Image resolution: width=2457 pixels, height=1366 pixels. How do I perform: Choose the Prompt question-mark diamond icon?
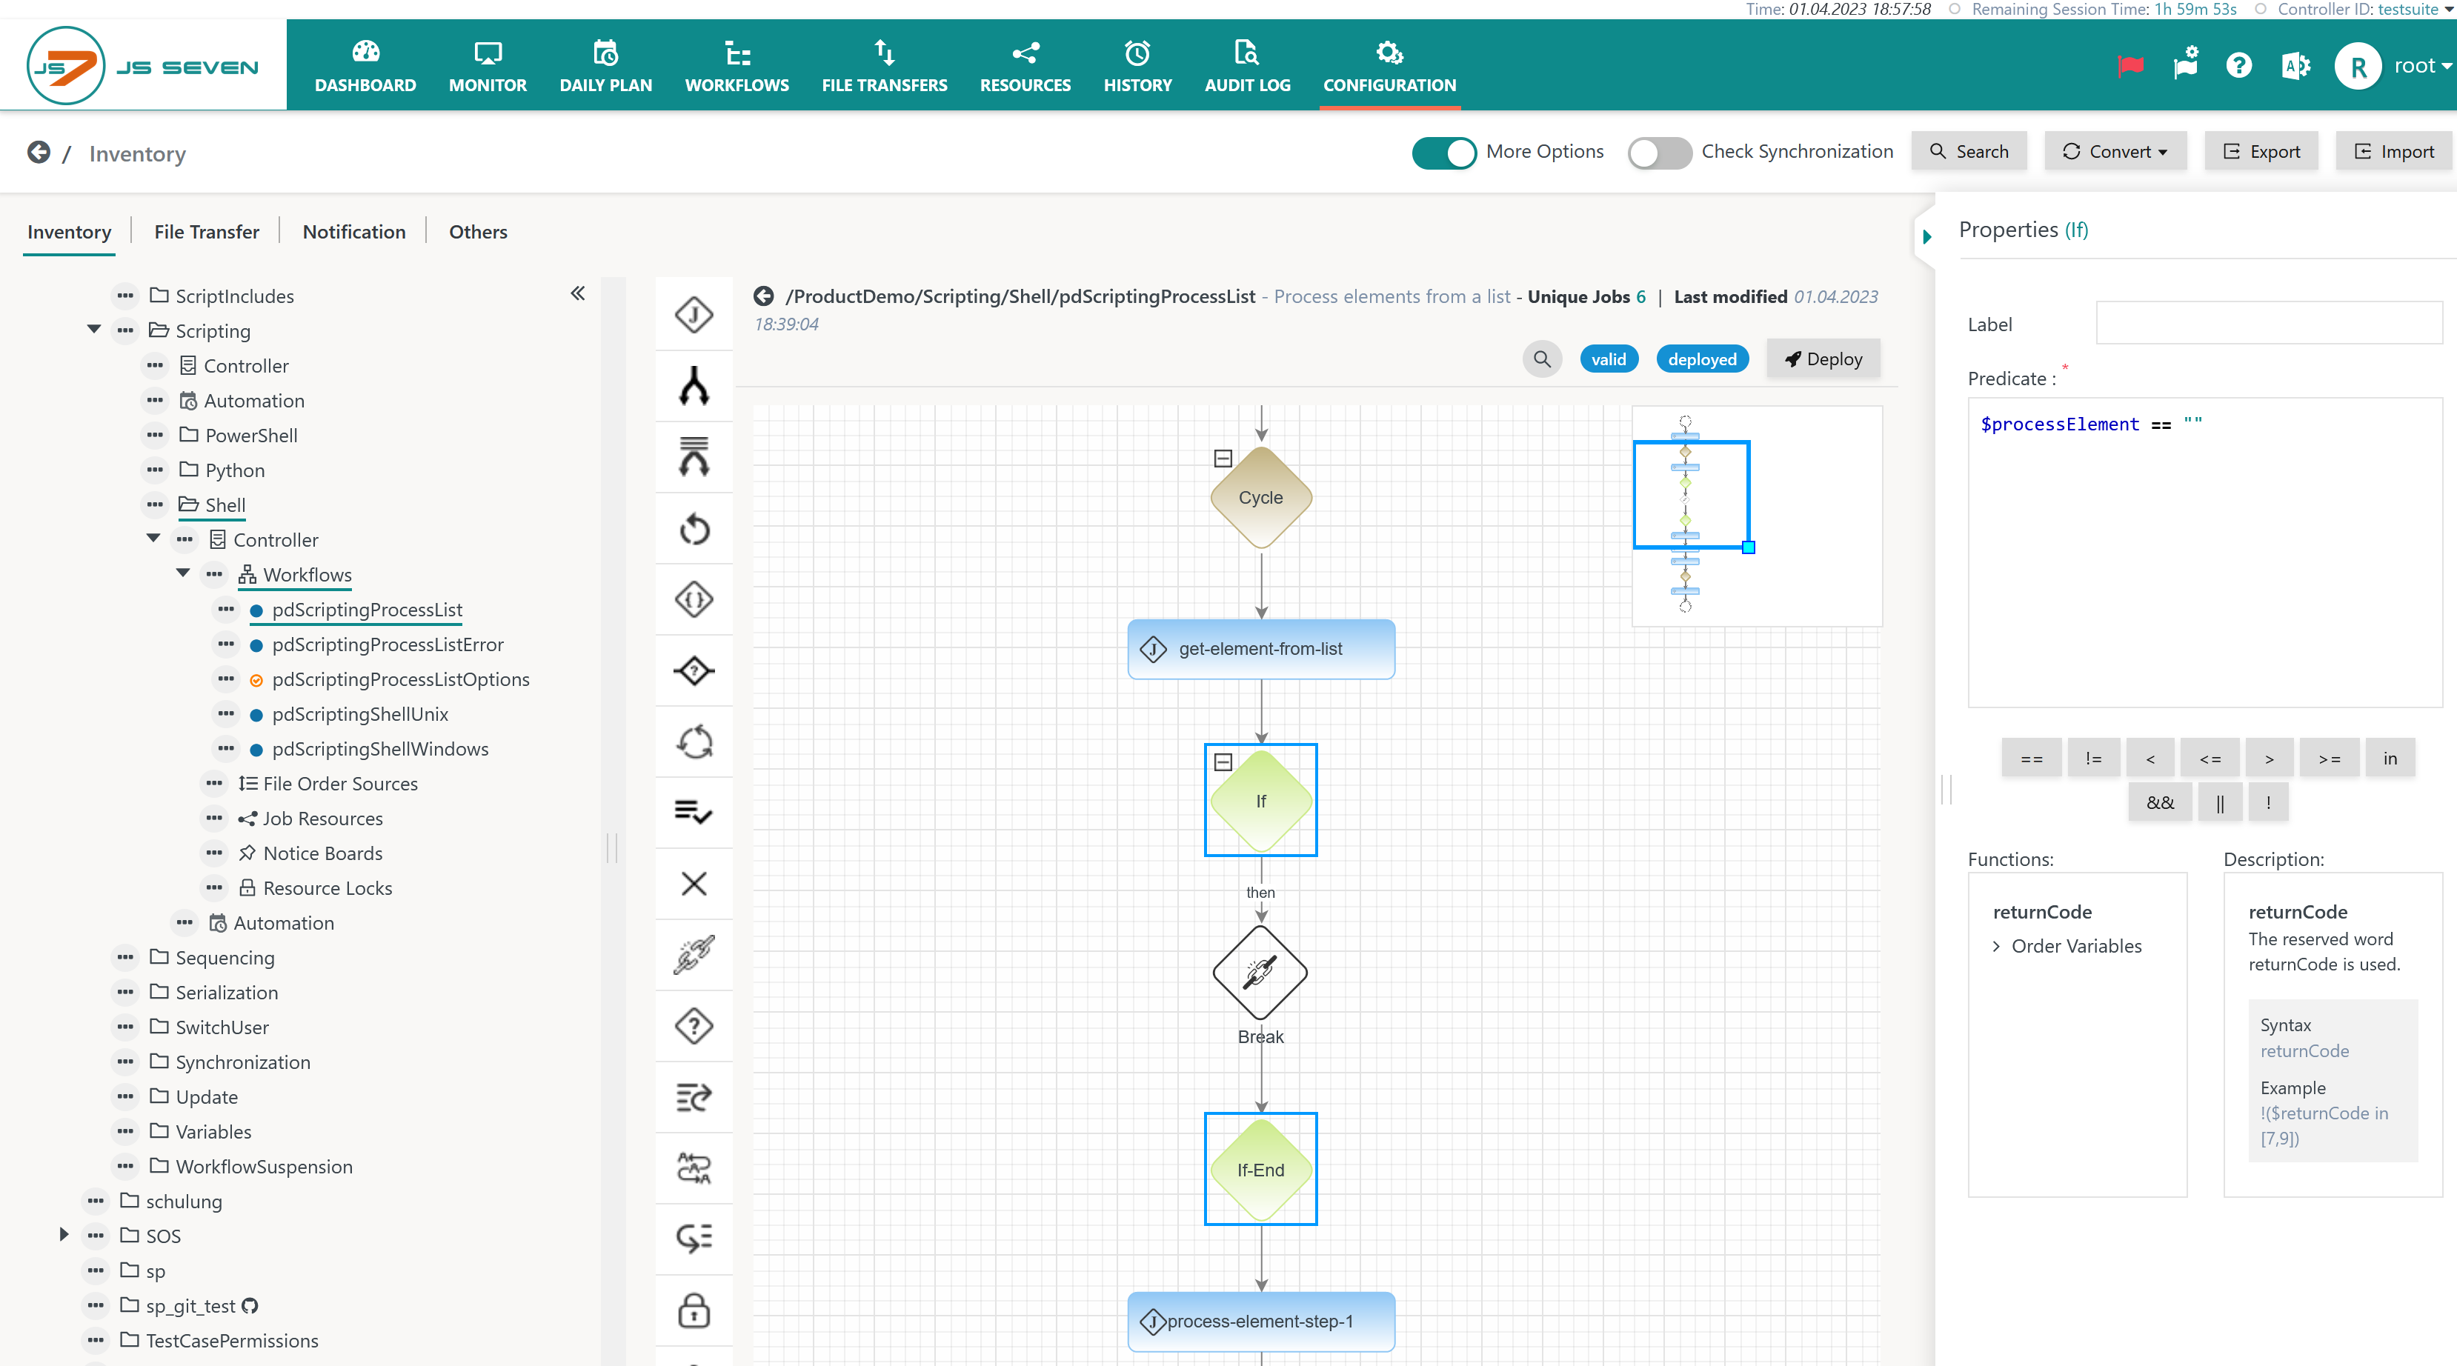click(694, 1025)
